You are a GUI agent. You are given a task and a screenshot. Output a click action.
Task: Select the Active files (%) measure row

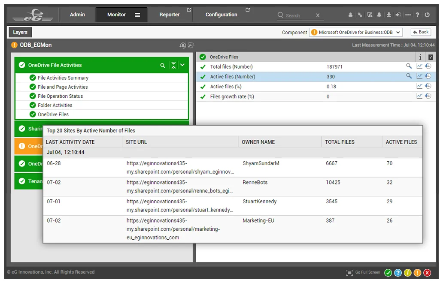click(316, 87)
